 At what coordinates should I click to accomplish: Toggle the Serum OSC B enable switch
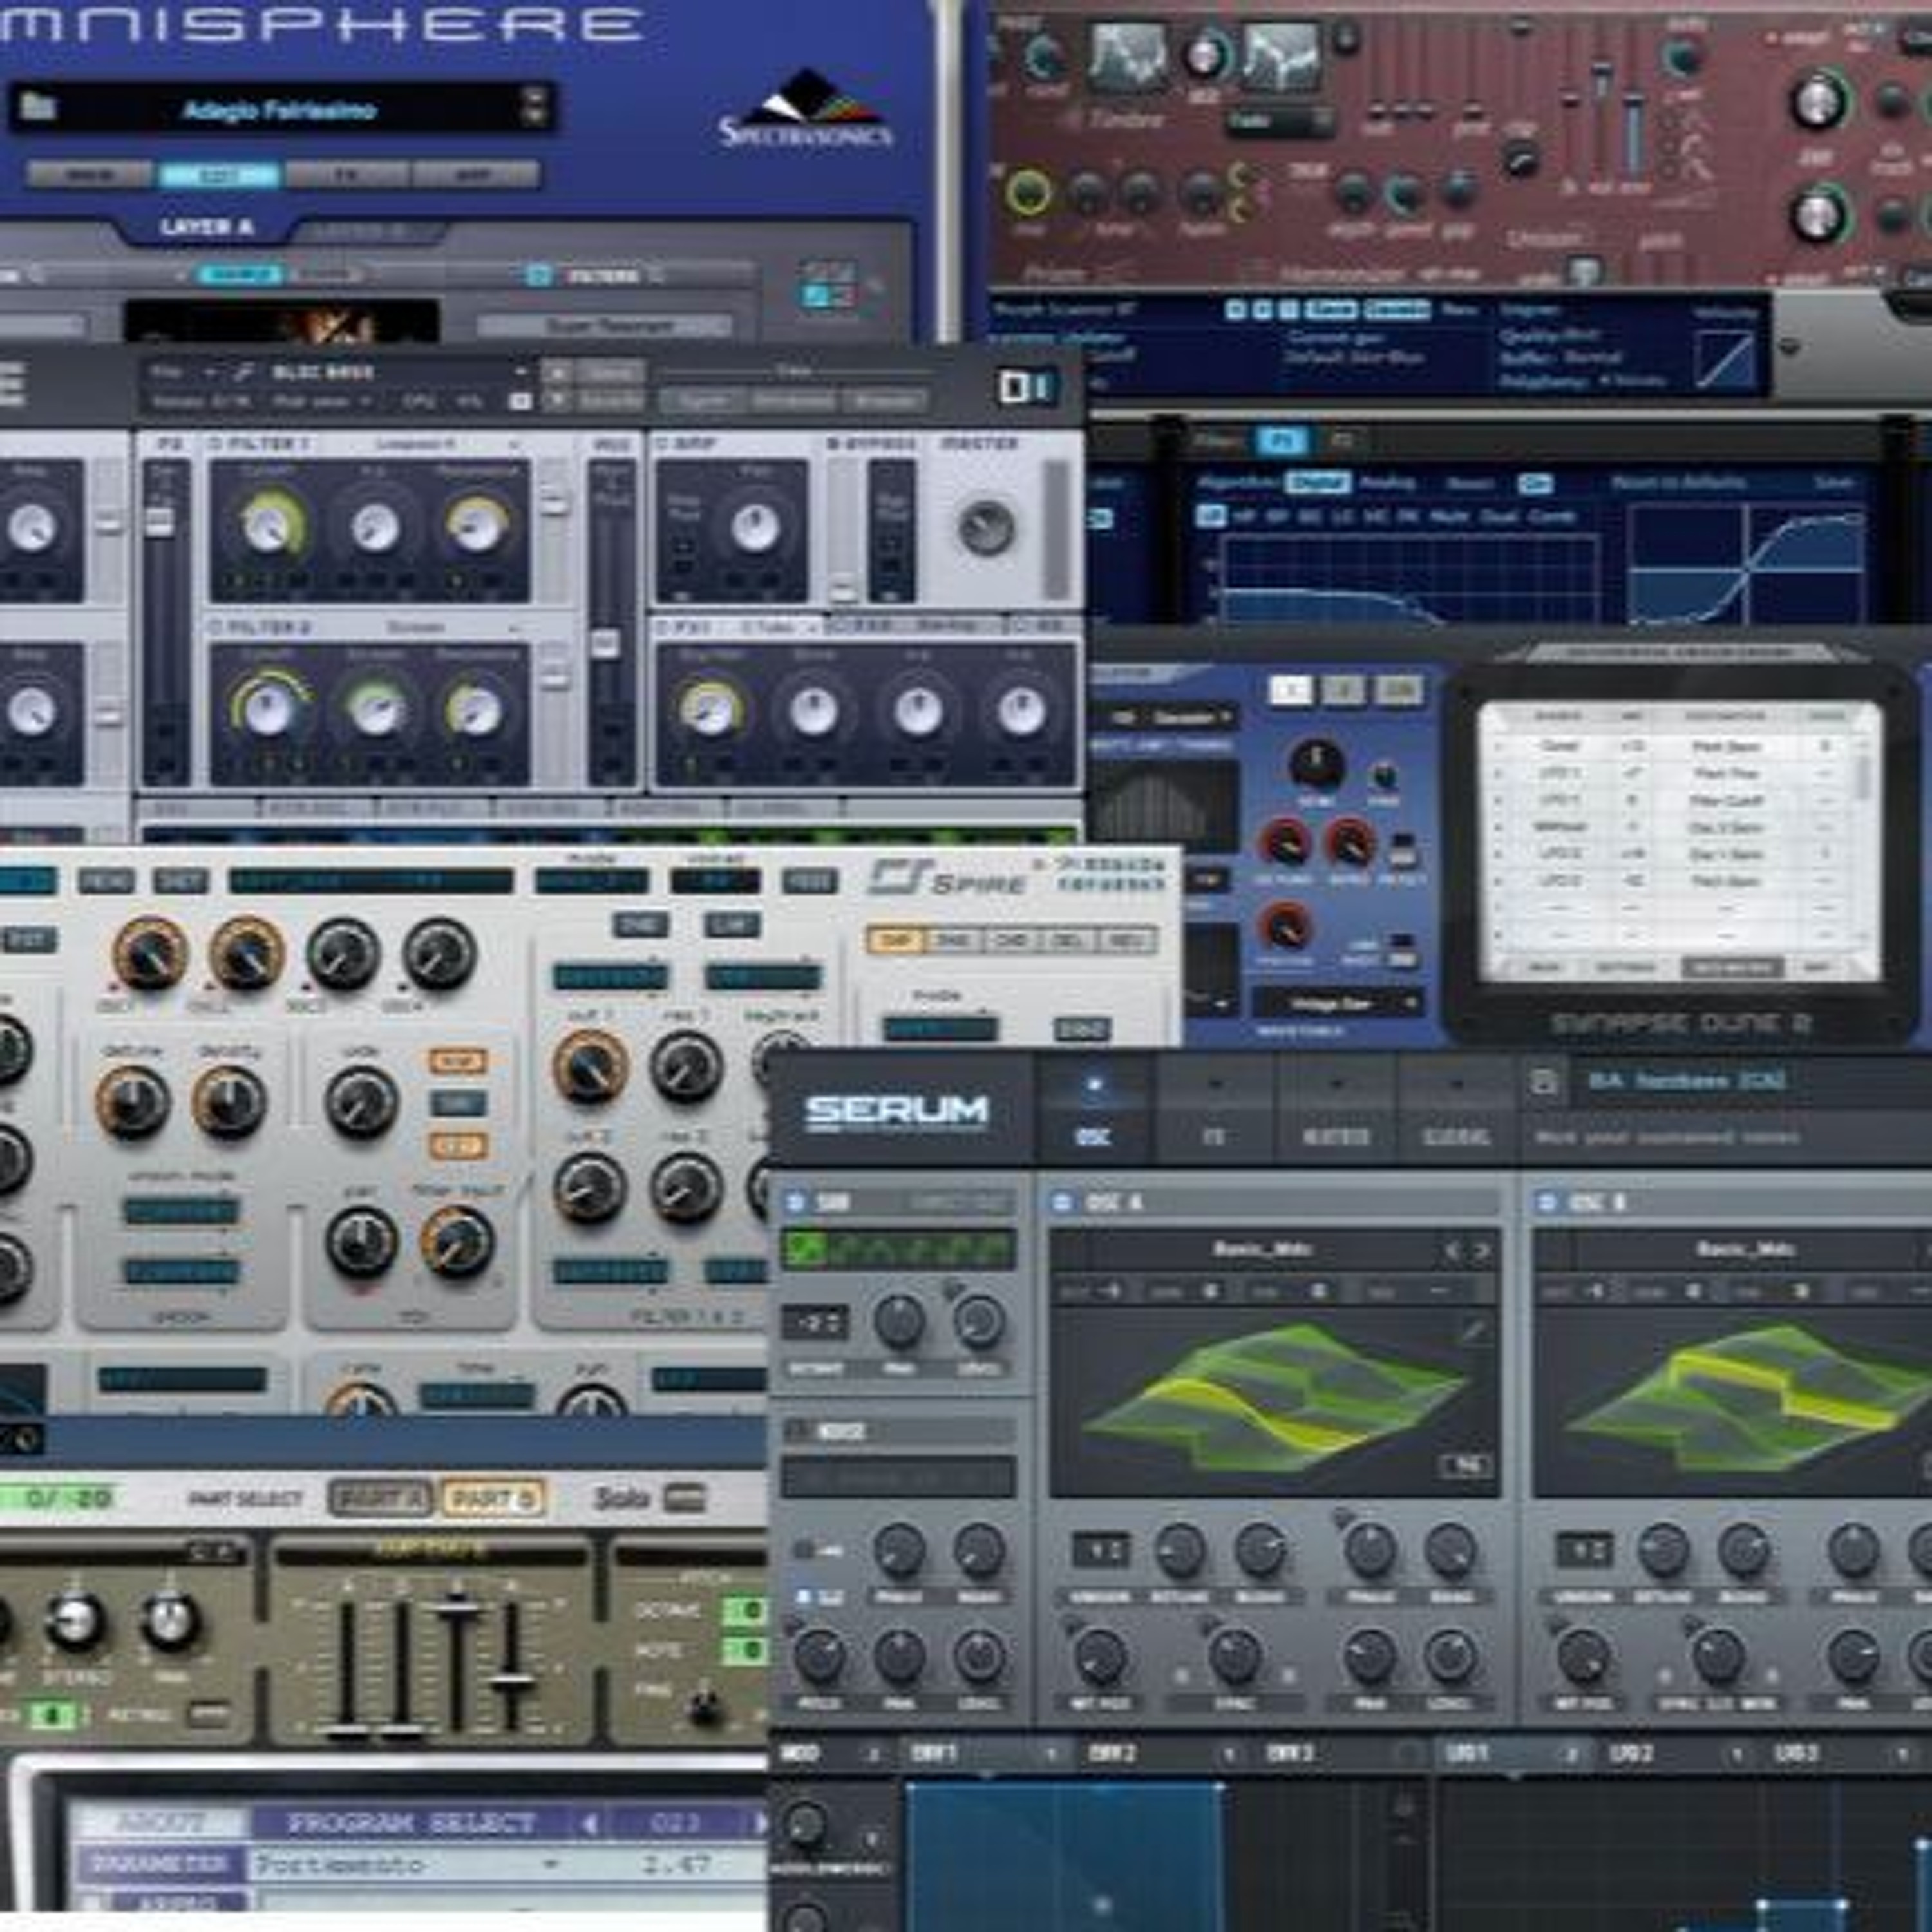[1547, 1203]
